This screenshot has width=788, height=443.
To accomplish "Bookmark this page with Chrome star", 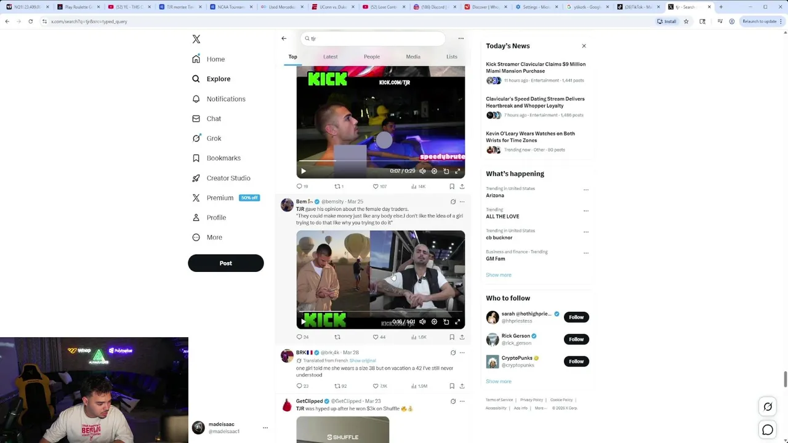I will 686,22.
